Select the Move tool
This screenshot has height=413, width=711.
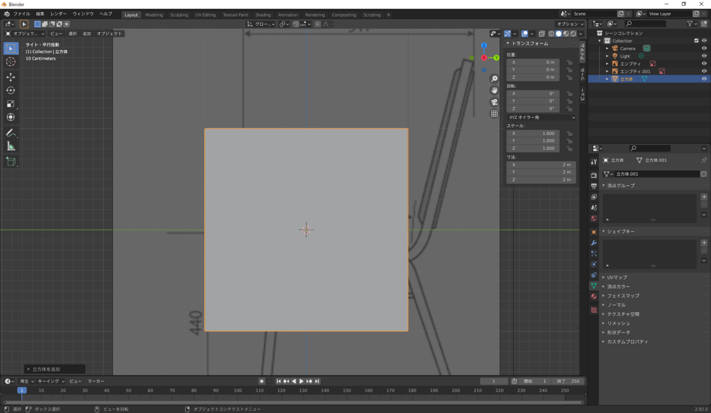pos(11,77)
